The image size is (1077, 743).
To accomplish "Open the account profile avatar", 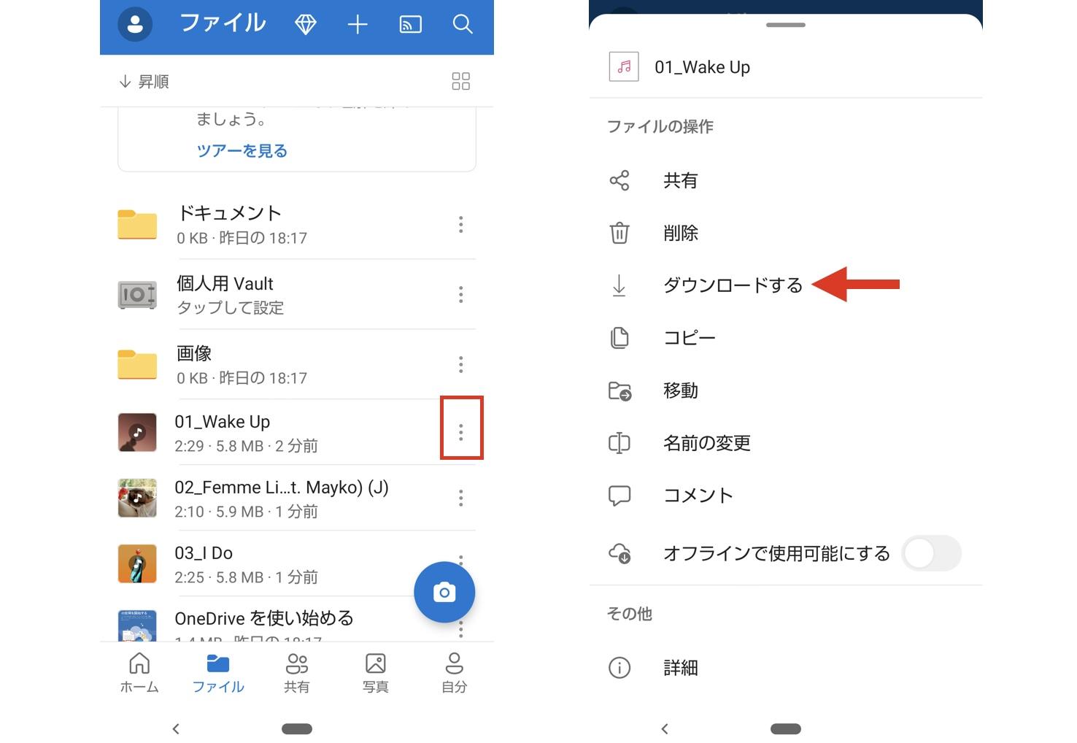I will pos(135,24).
